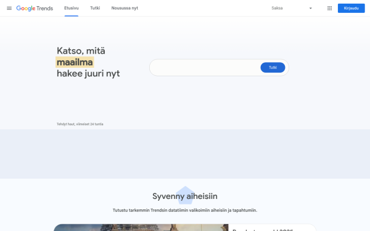This screenshot has height=231, width=370.
Task: Click the 'Katso, mitä' headline text
Action: 81,51
